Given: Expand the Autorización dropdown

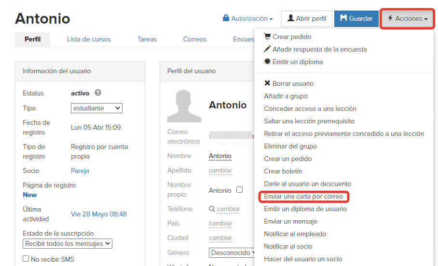Looking at the screenshot, I should pyautogui.click(x=248, y=18).
